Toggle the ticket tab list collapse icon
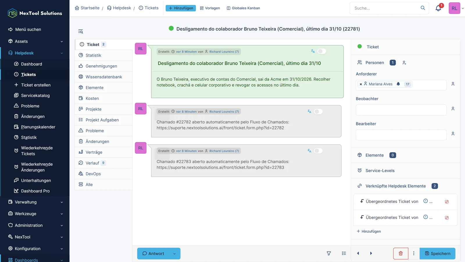 click(x=81, y=31)
